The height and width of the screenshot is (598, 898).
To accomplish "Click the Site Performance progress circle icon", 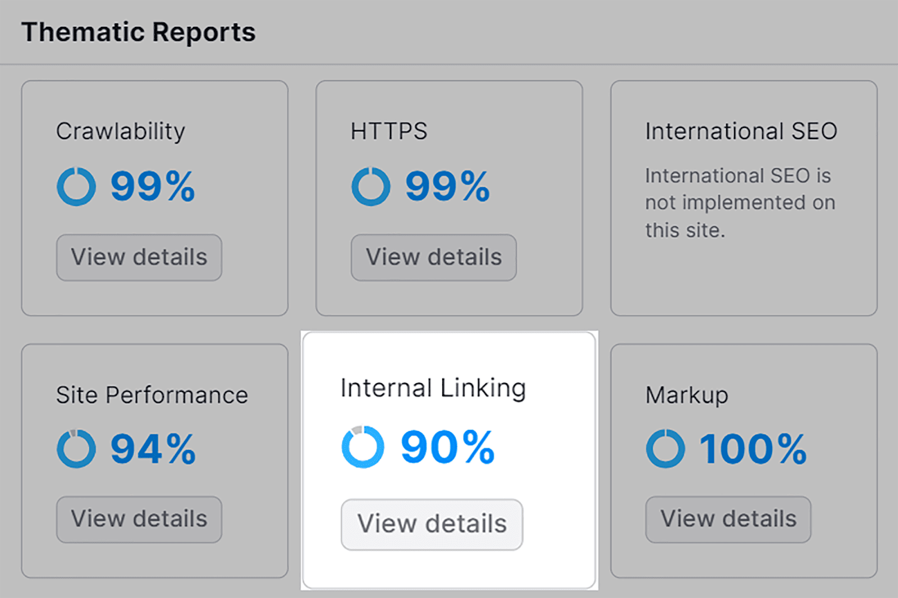I will pyautogui.click(x=76, y=447).
